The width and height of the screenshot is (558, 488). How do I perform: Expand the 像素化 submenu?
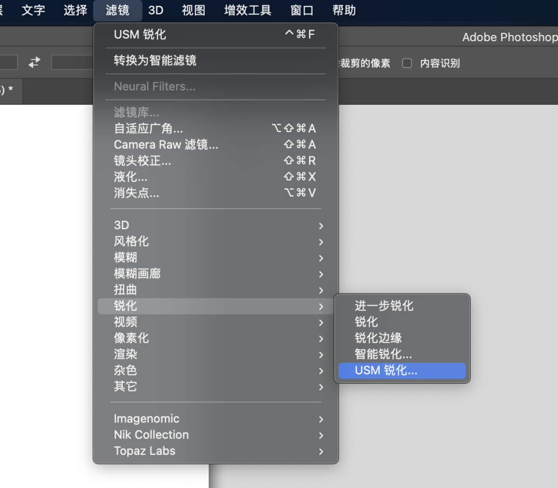coord(215,338)
